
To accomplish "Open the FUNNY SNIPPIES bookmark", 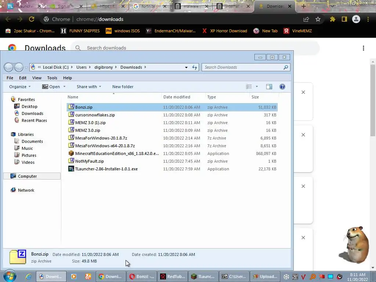I will pos(80,31).
